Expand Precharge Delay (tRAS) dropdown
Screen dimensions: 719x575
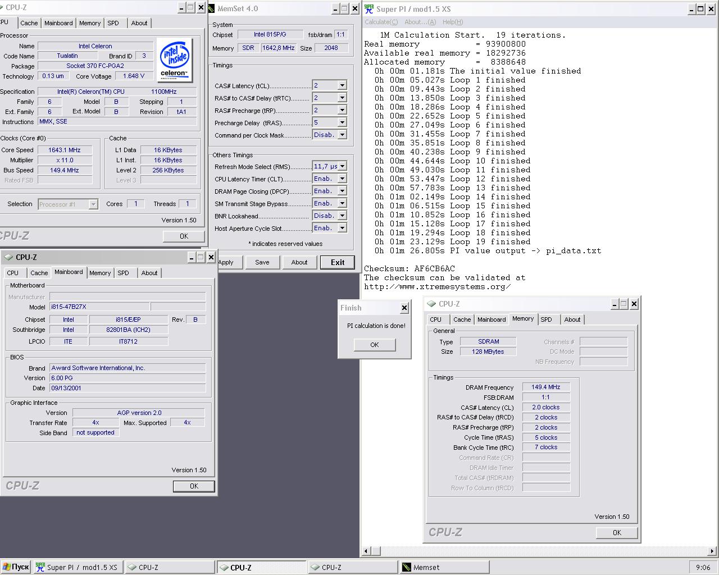342,122
